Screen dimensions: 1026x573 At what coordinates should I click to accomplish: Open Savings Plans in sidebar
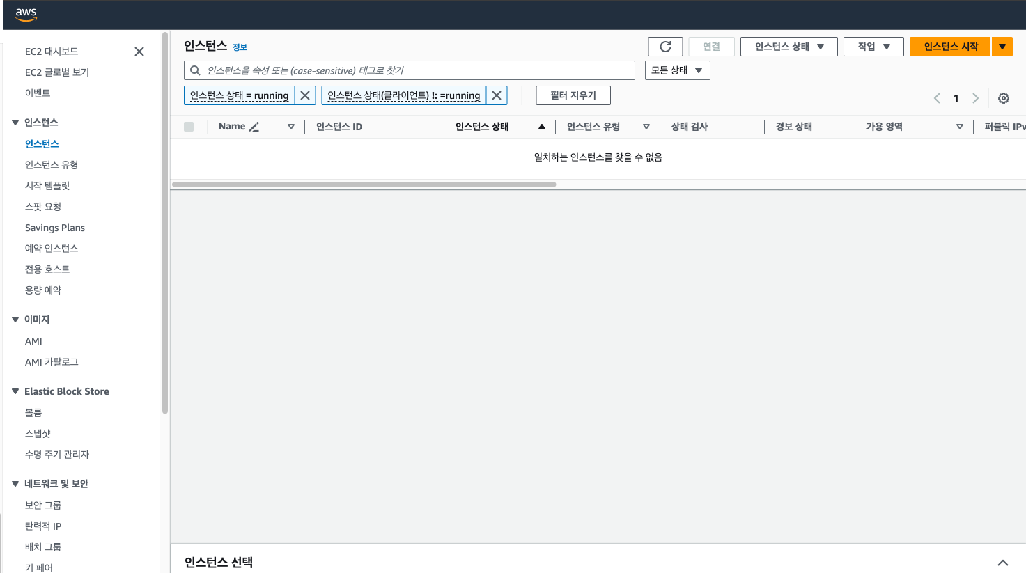pyautogui.click(x=55, y=228)
